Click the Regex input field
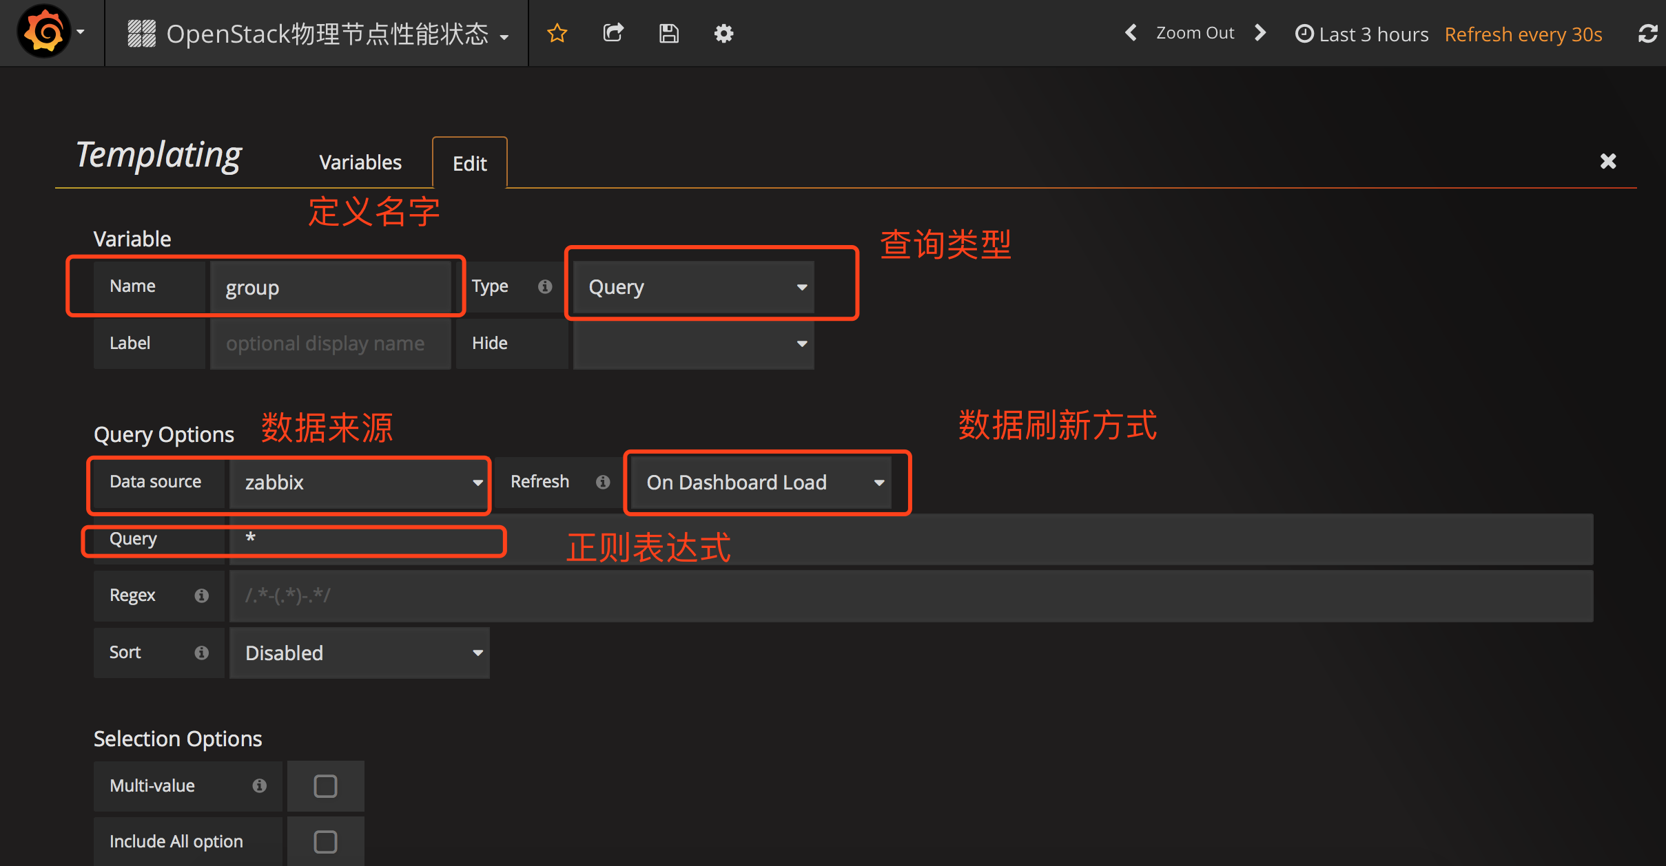This screenshot has width=1666, height=866. point(909,595)
